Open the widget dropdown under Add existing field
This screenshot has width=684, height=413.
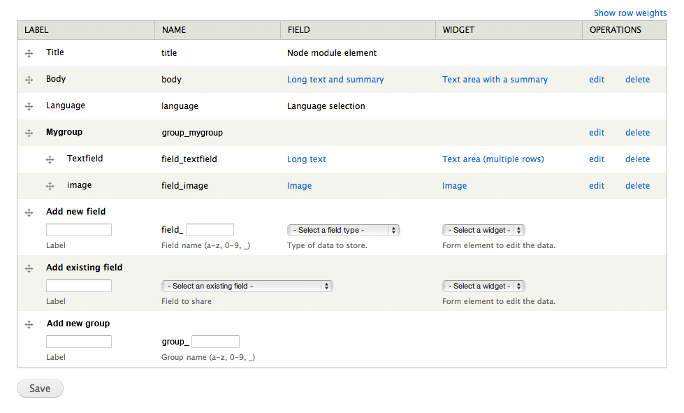(x=483, y=286)
